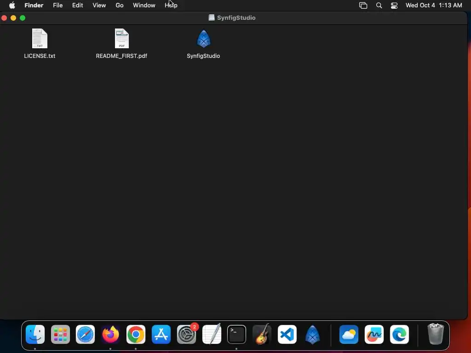The width and height of the screenshot is (471, 353).
Task: Select the SynfigStudio application icon in window
Action: click(x=204, y=39)
